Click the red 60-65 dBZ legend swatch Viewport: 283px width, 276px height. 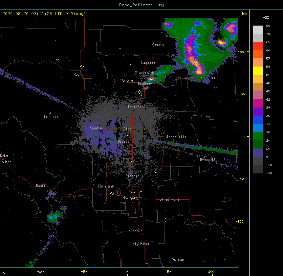(258, 46)
